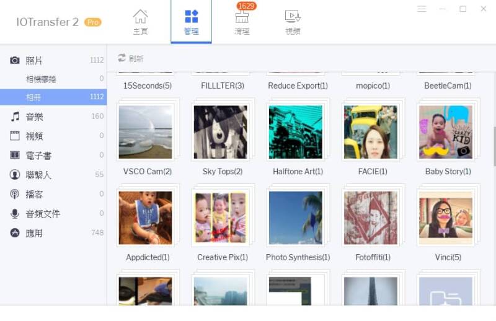Screen dimensions: 496x321
Task: Click the 1629 notification badge
Action: [x=246, y=6]
